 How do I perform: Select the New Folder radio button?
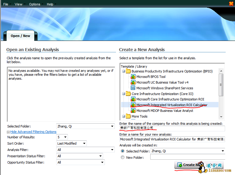[x=122, y=157]
